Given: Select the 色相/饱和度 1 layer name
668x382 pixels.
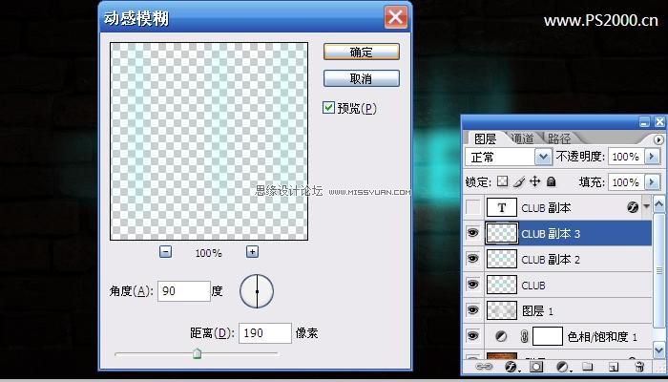Looking at the screenshot, I should (x=602, y=337).
